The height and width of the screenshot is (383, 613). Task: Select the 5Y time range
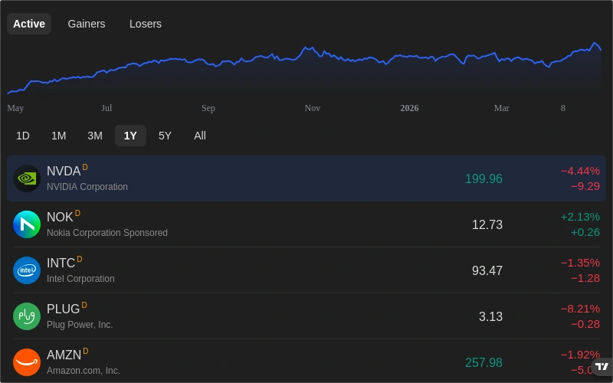(x=165, y=136)
